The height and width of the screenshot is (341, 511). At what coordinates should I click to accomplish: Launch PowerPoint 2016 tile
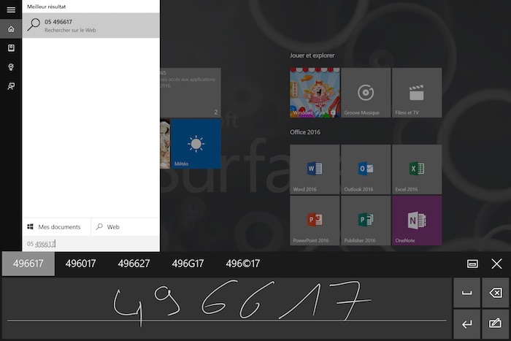[315, 221]
